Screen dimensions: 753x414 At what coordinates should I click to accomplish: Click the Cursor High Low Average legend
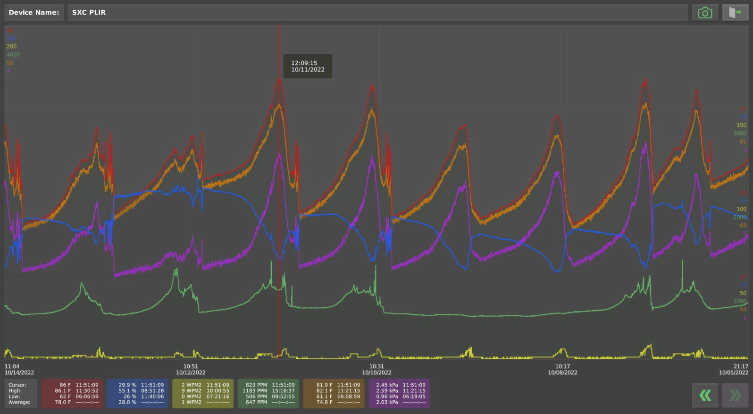click(20, 394)
